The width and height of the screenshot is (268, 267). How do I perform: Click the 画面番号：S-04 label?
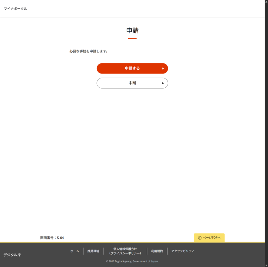coord(52,238)
